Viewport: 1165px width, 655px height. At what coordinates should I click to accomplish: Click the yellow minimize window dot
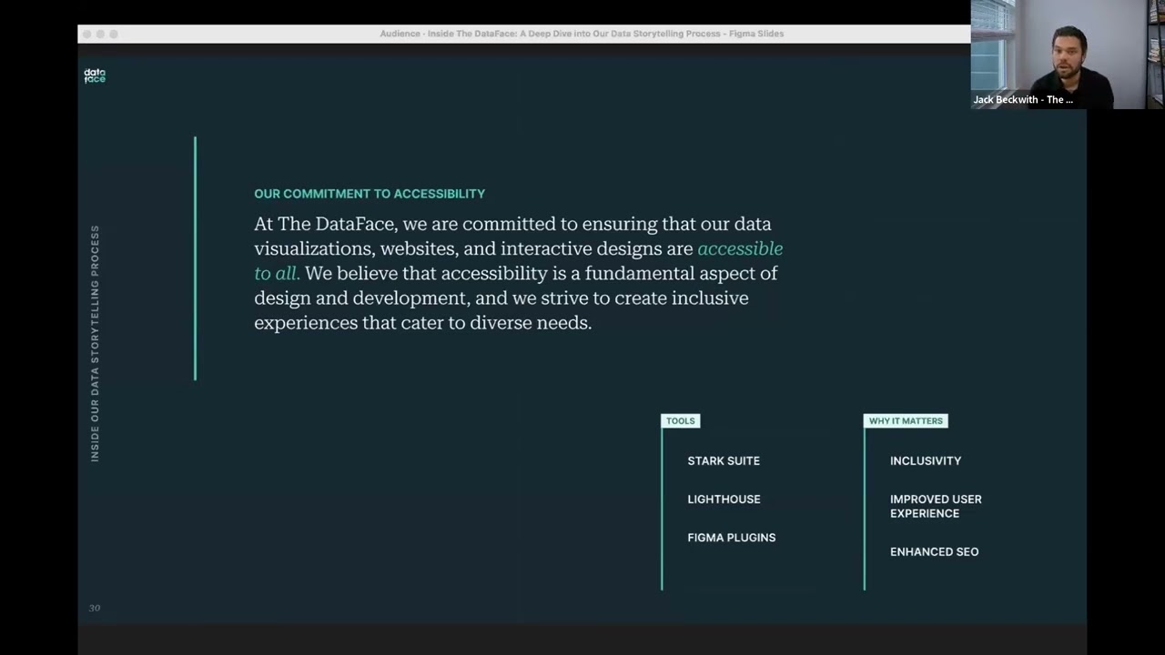[100, 34]
